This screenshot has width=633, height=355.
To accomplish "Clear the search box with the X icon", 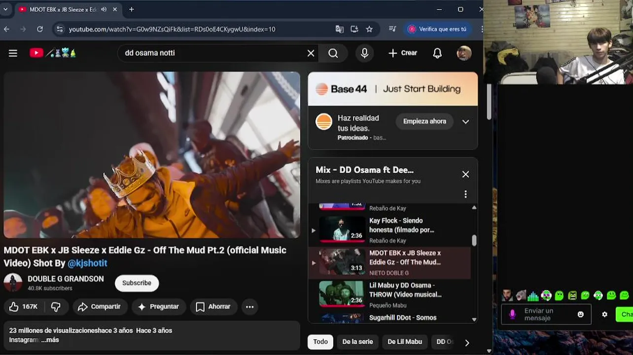I will (x=311, y=53).
